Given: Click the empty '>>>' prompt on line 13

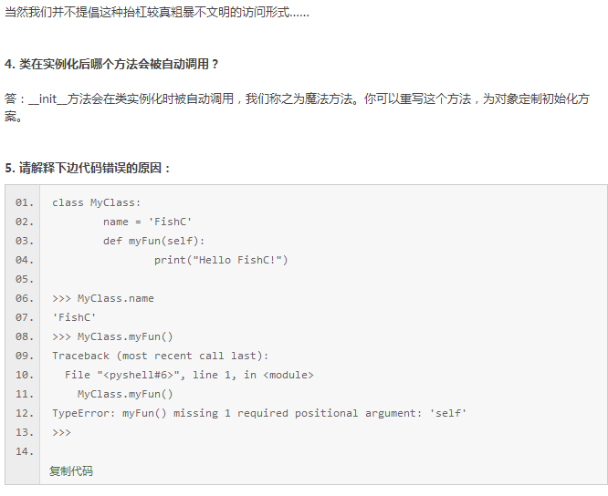Looking at the screenshot, I should click(62, 432).
